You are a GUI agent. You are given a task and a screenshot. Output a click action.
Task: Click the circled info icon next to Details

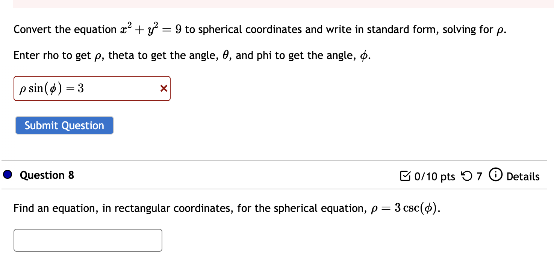(x=496, y=175)
